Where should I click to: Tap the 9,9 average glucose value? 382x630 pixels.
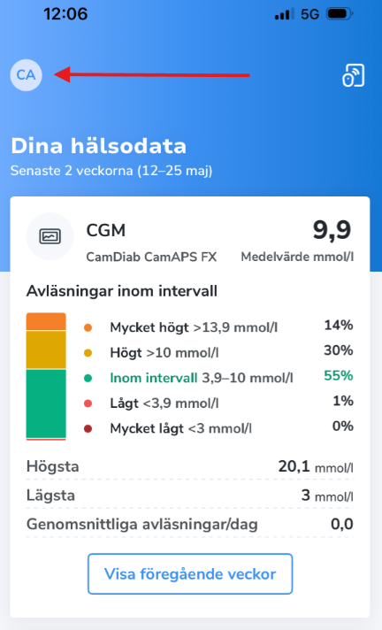pyautogui.click(x=332, y=231)
